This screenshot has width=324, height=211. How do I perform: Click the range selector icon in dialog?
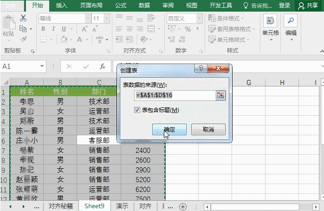tap(220, 95)
